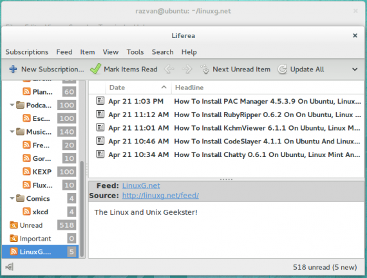
Task: Sort items by the Date column header
Action: (138, 88)
